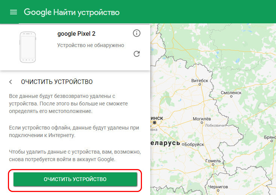Click the Устройство не обнаружено status text
This screenshot has width=276, height=195.
coord(90,45)
